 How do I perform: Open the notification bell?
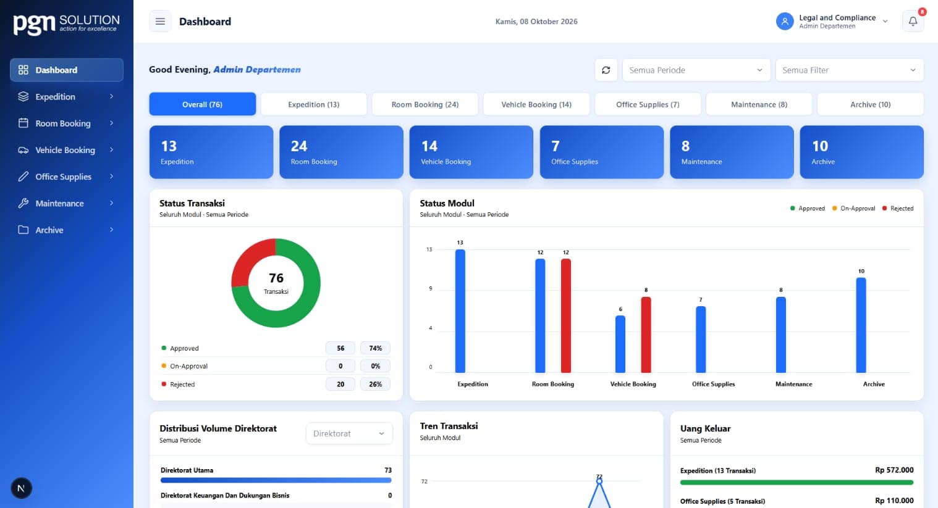pos(913,22)
